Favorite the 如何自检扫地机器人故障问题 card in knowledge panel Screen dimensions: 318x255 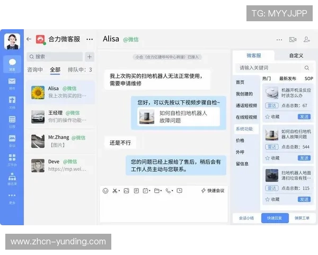coord(272,158)
